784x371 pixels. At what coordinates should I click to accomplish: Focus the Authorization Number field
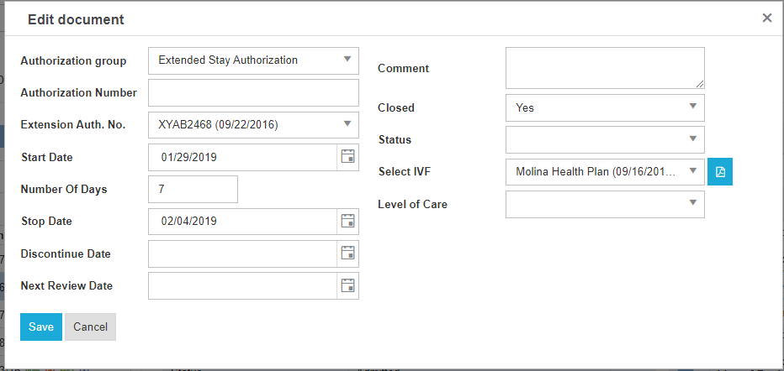[x=253, y=92]
